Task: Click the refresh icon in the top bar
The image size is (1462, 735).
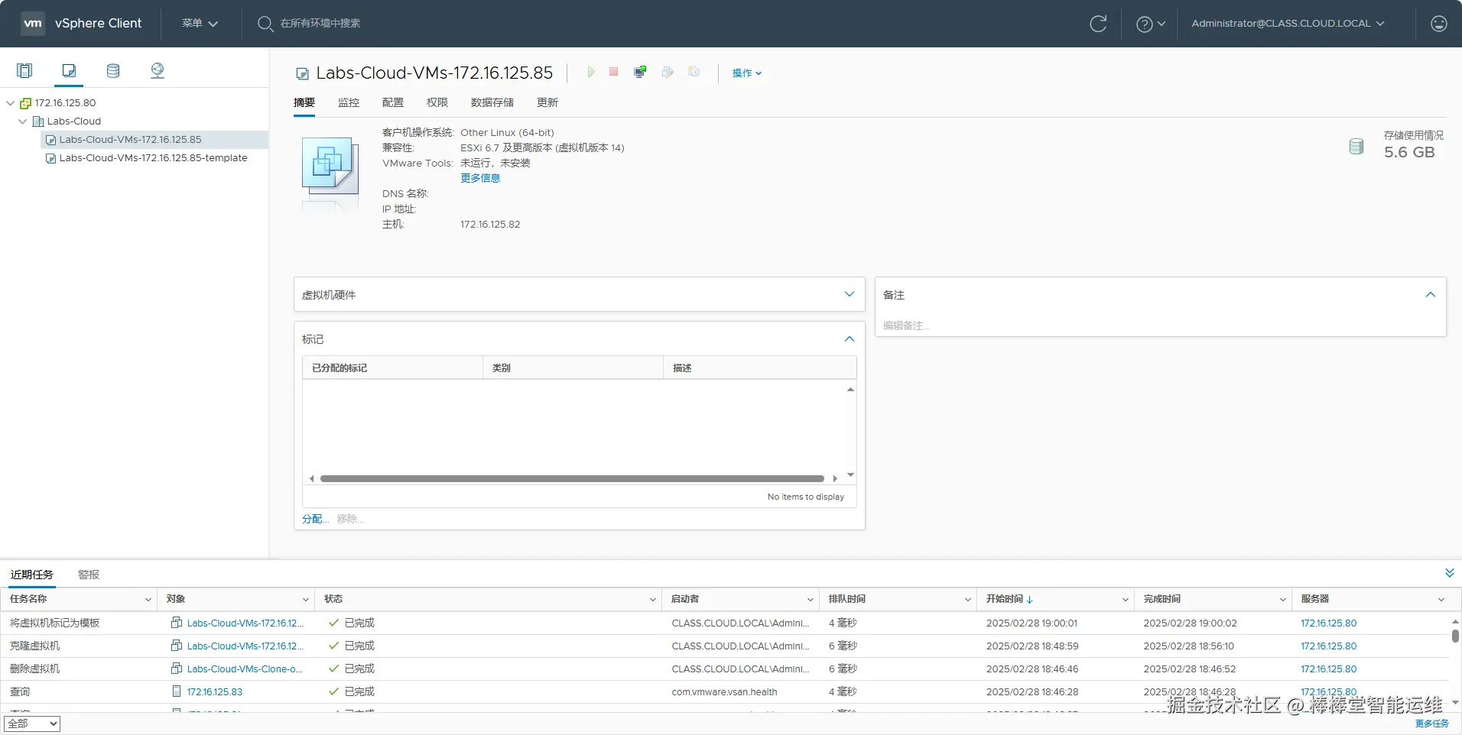Action: [1098, 24]
